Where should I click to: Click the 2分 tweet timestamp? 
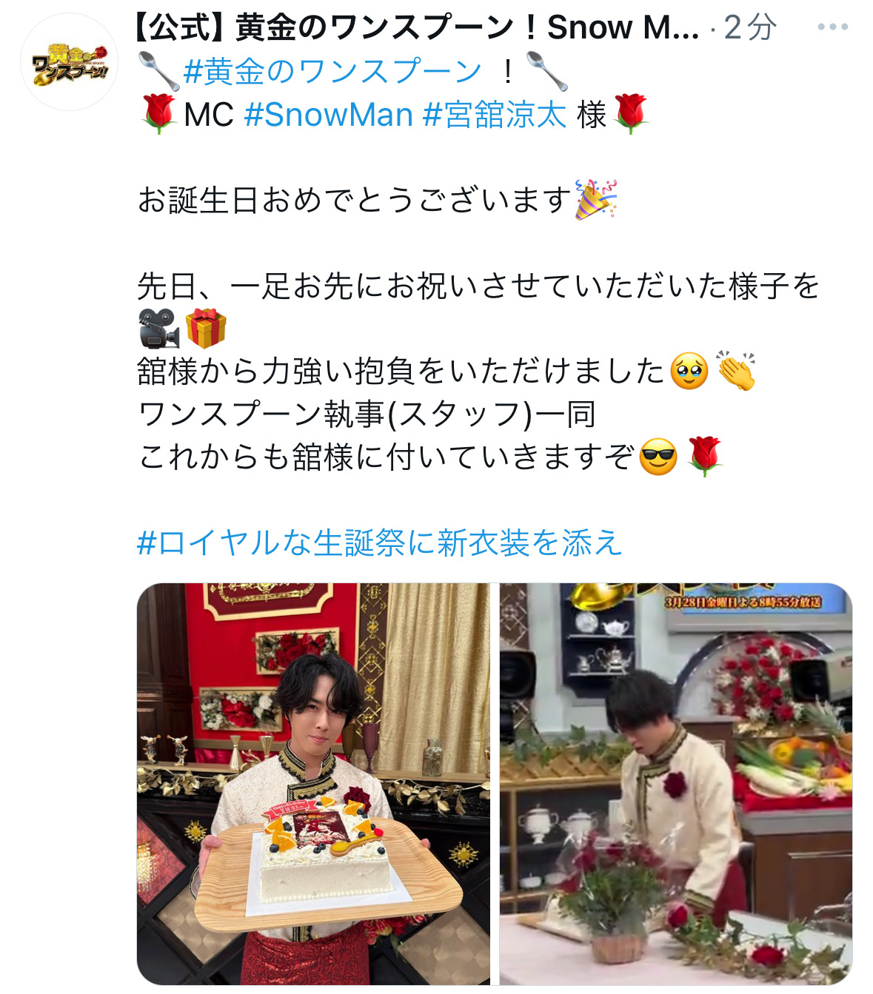tap(749, 28)
